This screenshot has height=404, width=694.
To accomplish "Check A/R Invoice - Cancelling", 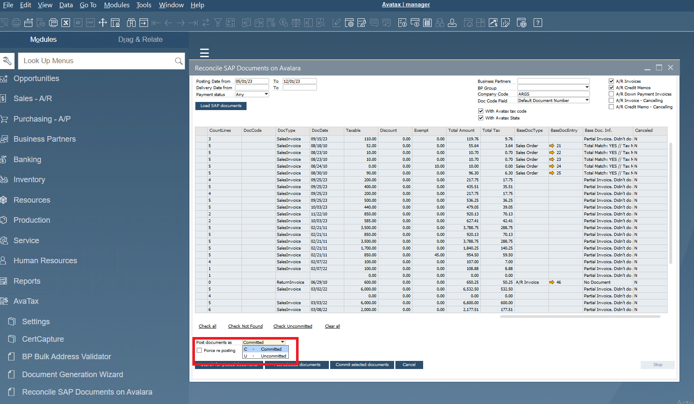I will (611, 100).
